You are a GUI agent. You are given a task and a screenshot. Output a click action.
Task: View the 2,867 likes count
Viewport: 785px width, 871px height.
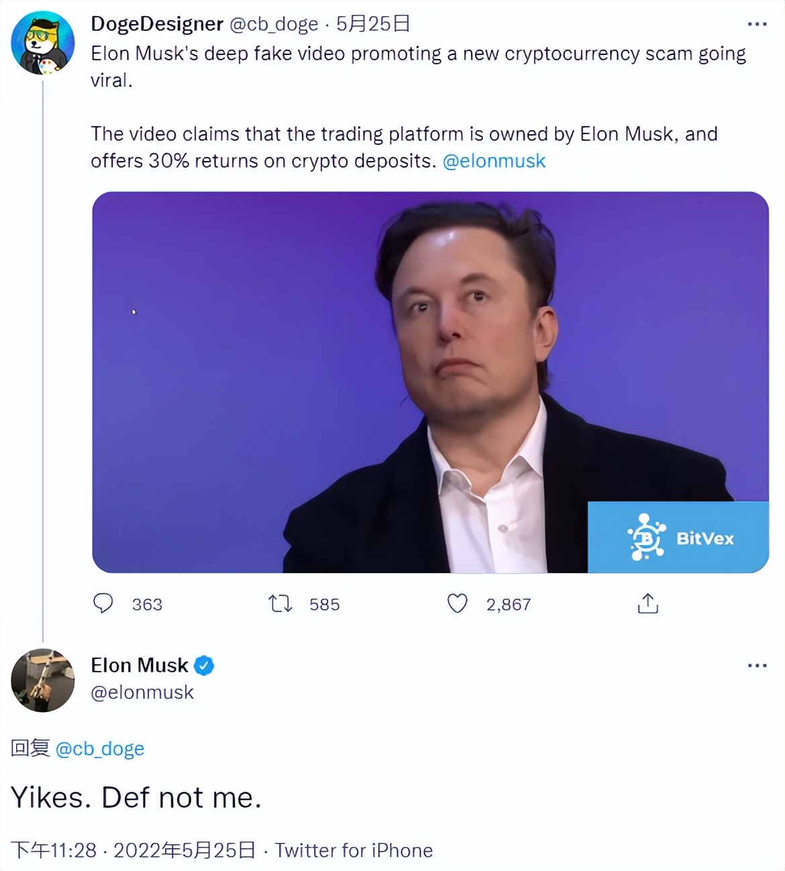509,605
